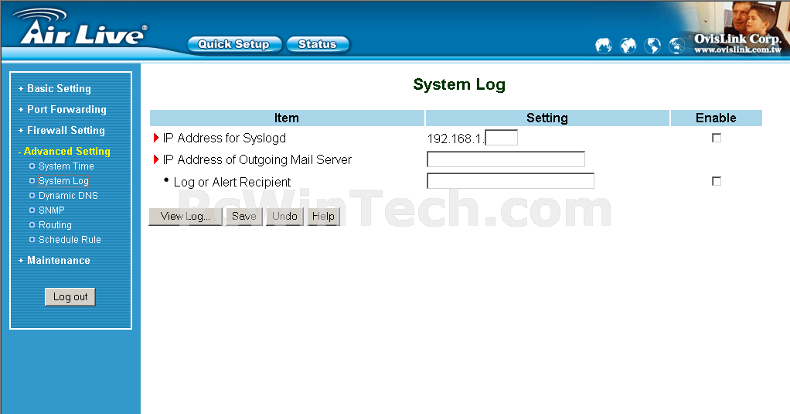The height and width of the screenshot is (414, 790).
Task: Click the second globe language icon
Action: (628, 46)
